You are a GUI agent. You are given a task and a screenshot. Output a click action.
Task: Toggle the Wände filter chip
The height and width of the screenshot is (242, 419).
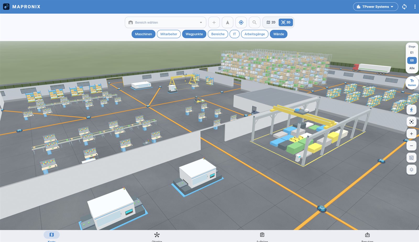tap(279, 34)
